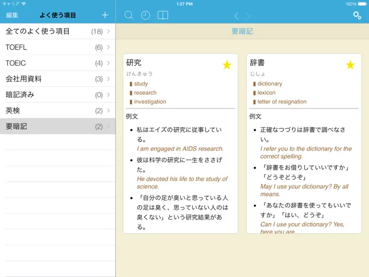This screenshot has height=277, width=369.
Task: Click the 'lexicon' translation
Action: (x=266, y=93)
